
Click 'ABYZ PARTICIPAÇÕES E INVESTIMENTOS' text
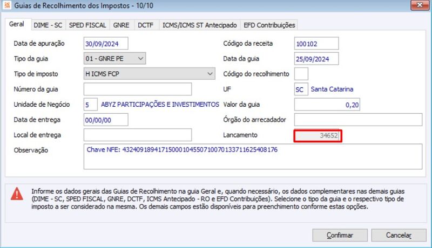[160, 105]
